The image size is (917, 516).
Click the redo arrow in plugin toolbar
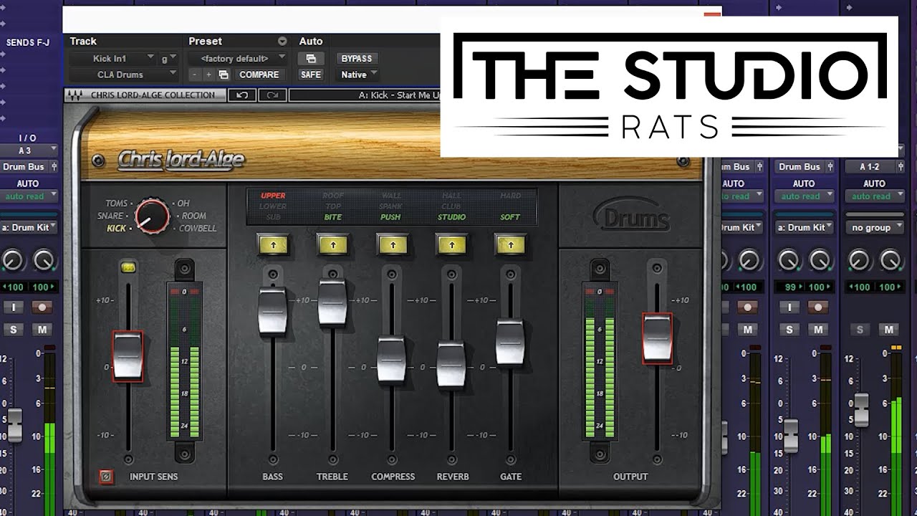click(272, 95)
